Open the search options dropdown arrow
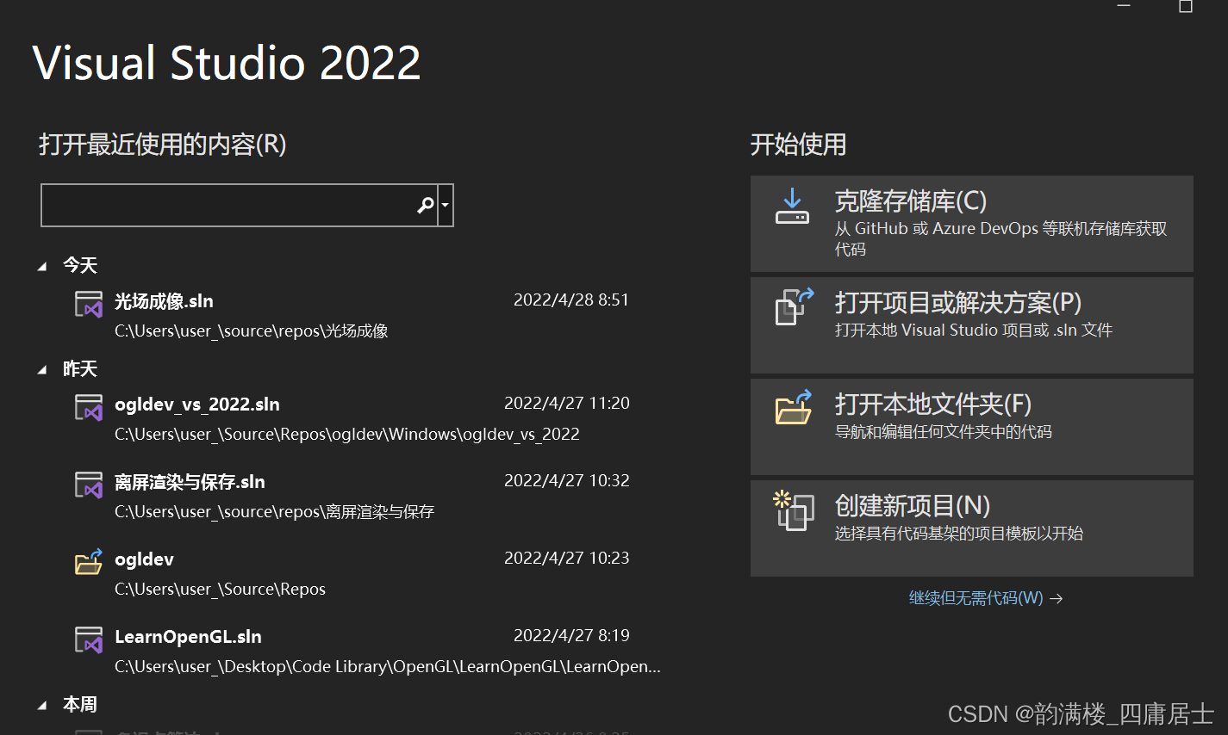Viewport: 1228px width, 735px height. click(446, 205)
